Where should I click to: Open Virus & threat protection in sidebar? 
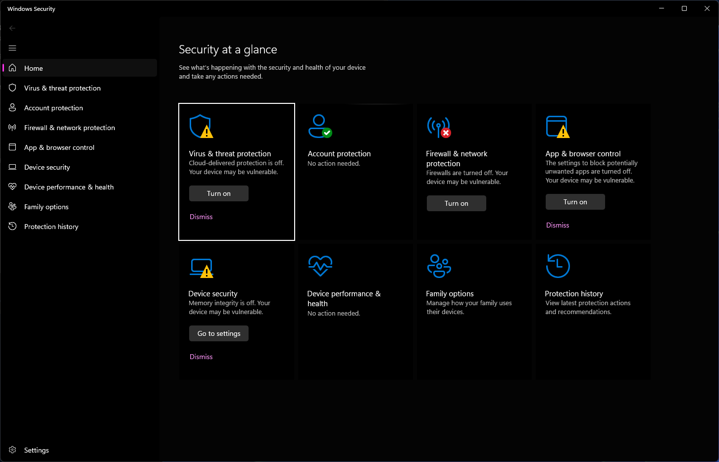80,88
